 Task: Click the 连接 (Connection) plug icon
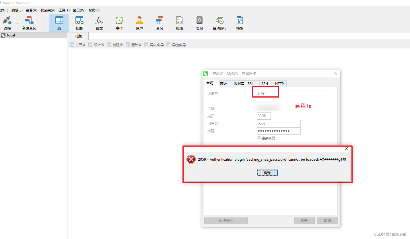click(7, 21)
